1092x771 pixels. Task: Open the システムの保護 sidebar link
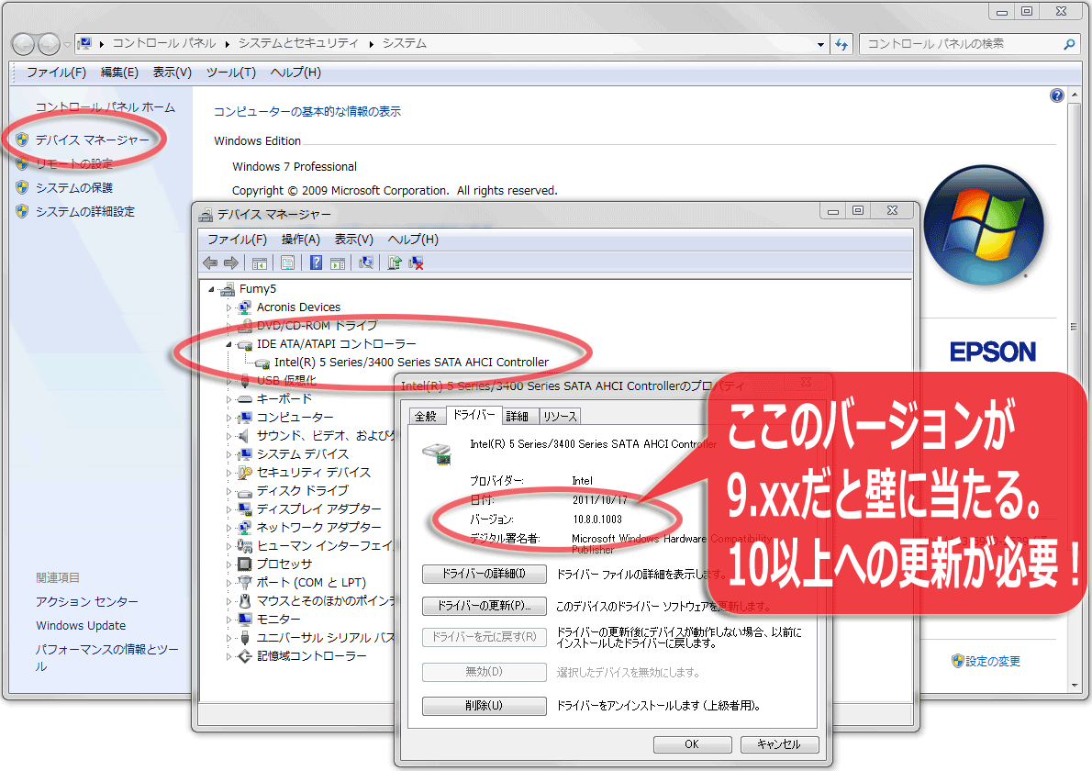73,187
